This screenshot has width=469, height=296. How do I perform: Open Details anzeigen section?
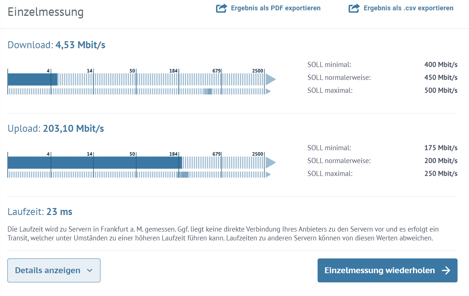[54, 271]
